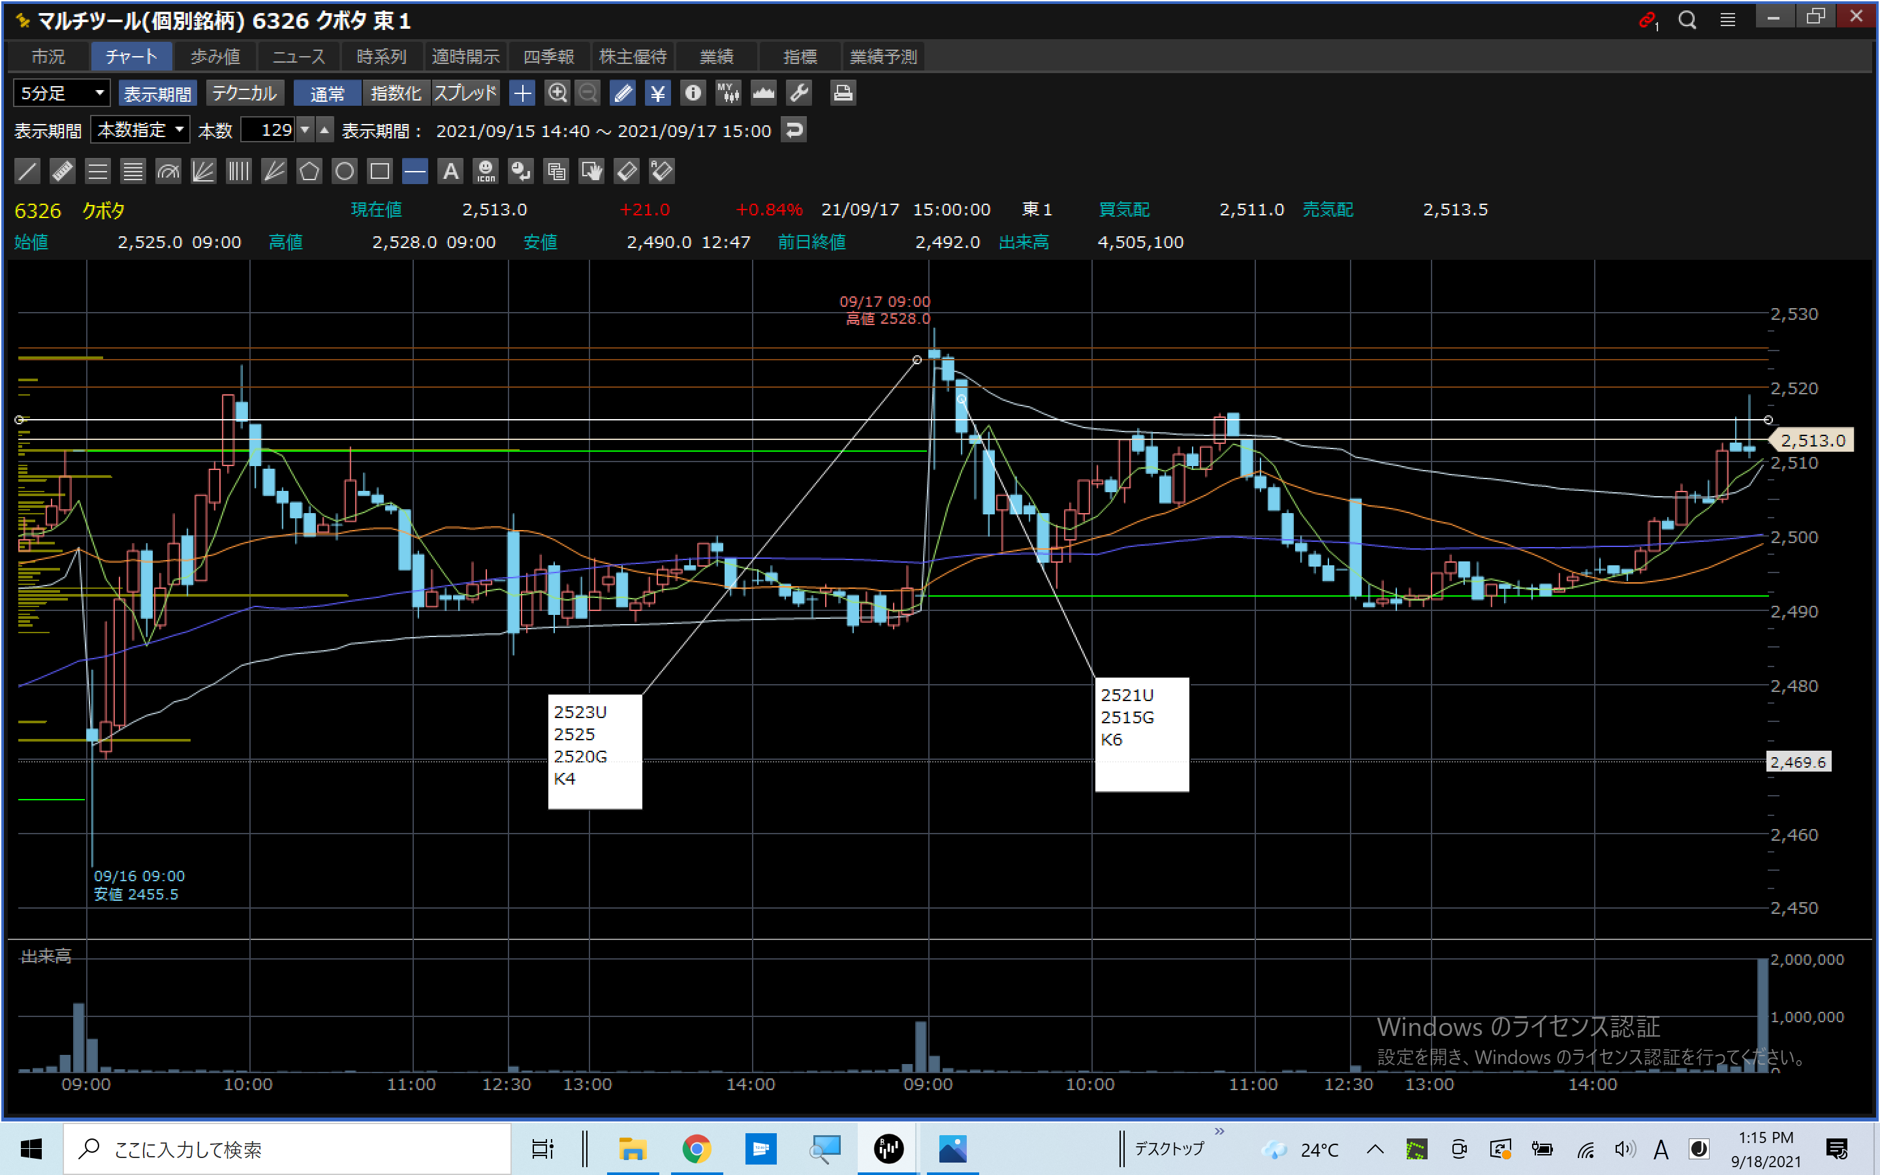Select the pentagon shape tool
This screenshot has width=1880, height=1175.
(x=309, y=171)
